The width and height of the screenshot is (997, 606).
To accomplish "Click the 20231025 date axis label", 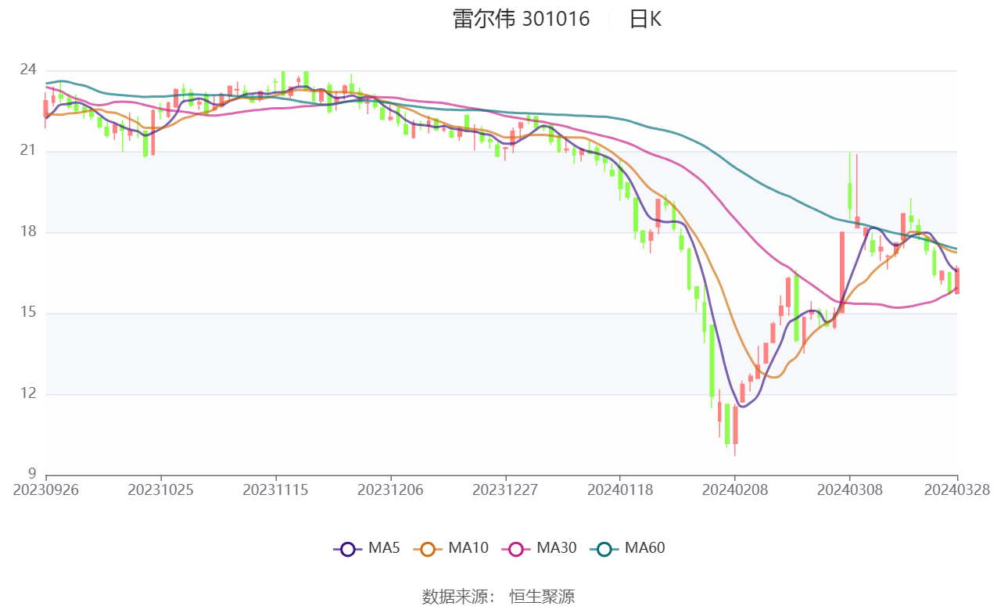I will tap(160, 490).
